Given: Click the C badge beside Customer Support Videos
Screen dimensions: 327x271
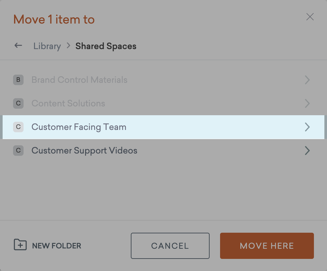Looking at the screenshot, I should (x=18, y=151).
